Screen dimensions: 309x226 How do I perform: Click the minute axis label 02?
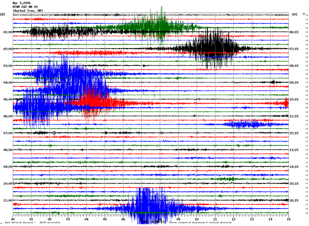tap(50, 219)
